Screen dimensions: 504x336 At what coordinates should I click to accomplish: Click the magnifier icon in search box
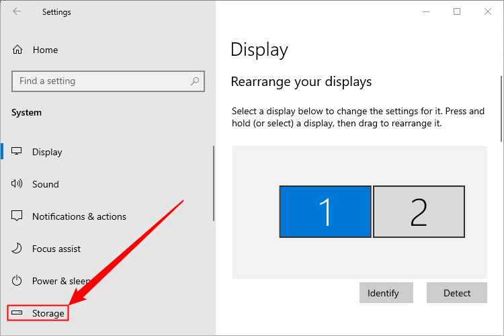pyautogui.click(x=195, y=81)
